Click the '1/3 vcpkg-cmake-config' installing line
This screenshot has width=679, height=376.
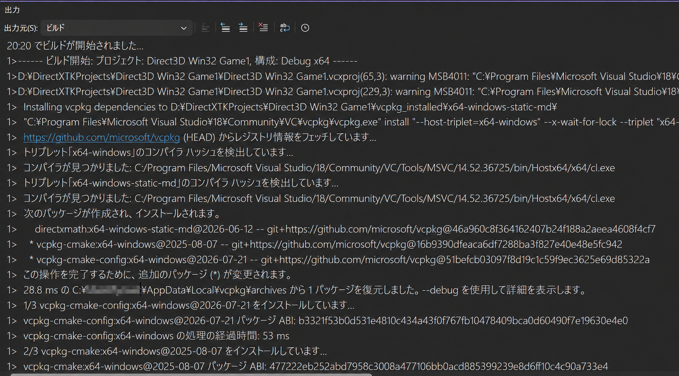click(x=181, y=305)
